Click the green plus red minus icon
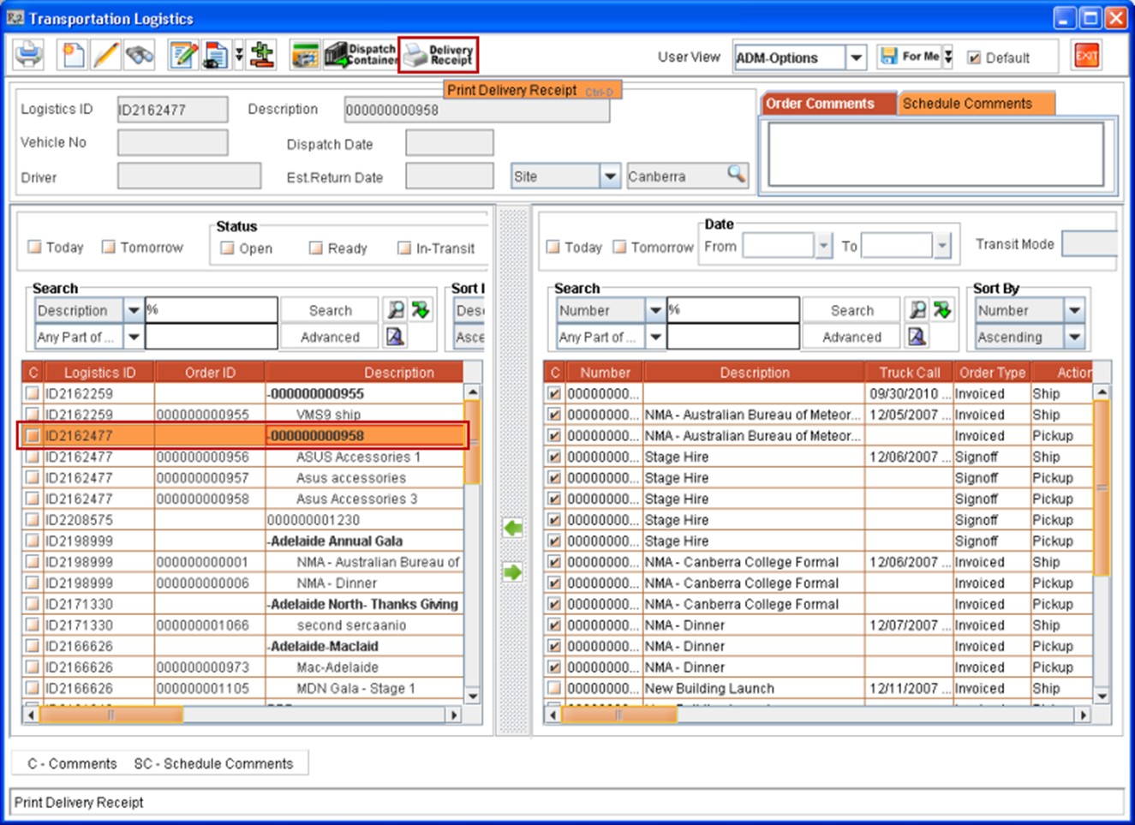Image resolution: width=1135 pixels, height=825 pixels. (262, 55)
